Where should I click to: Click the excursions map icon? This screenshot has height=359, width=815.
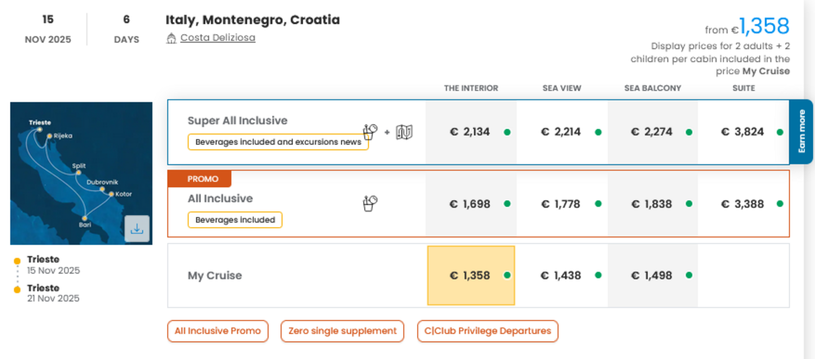pyautogui.click(x=404, y=132)
